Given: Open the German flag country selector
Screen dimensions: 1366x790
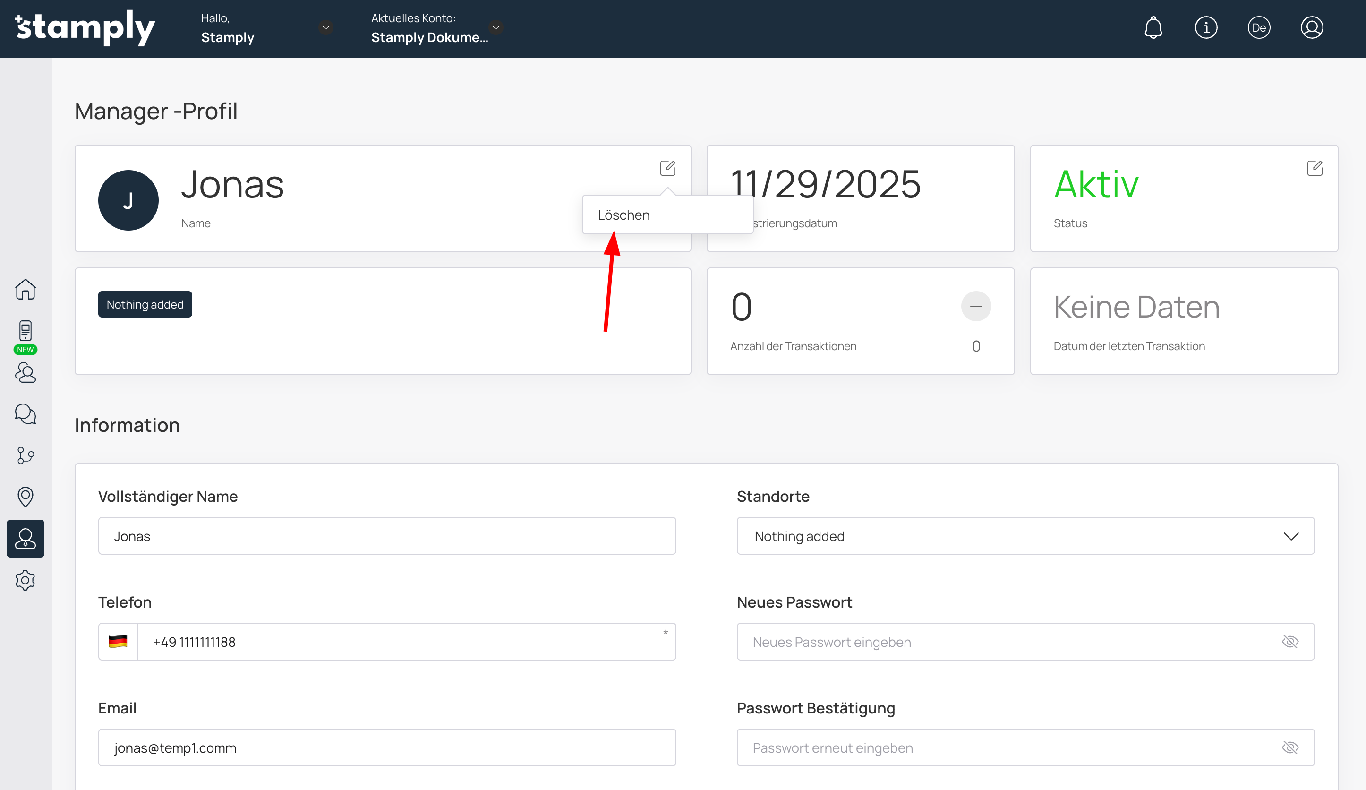Looking at the screenshot, I should tap(118, 642).
